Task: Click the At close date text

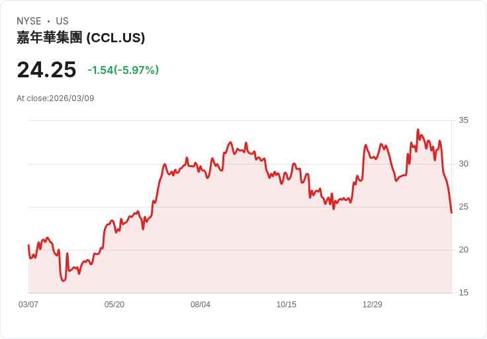Action: pyautogui.click(x=56, y=98)
